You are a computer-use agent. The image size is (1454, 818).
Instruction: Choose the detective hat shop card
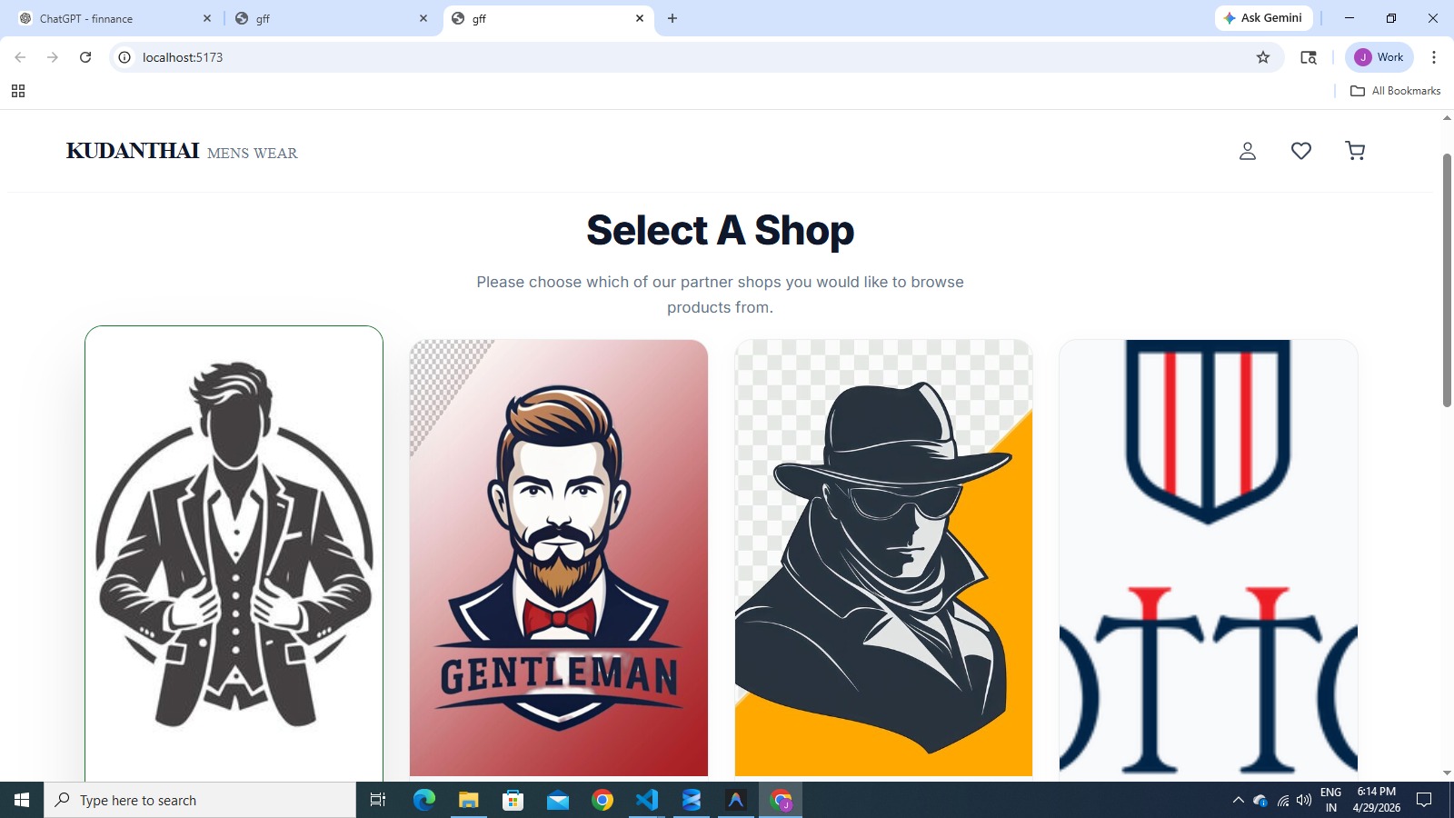[x=883, y=559]
